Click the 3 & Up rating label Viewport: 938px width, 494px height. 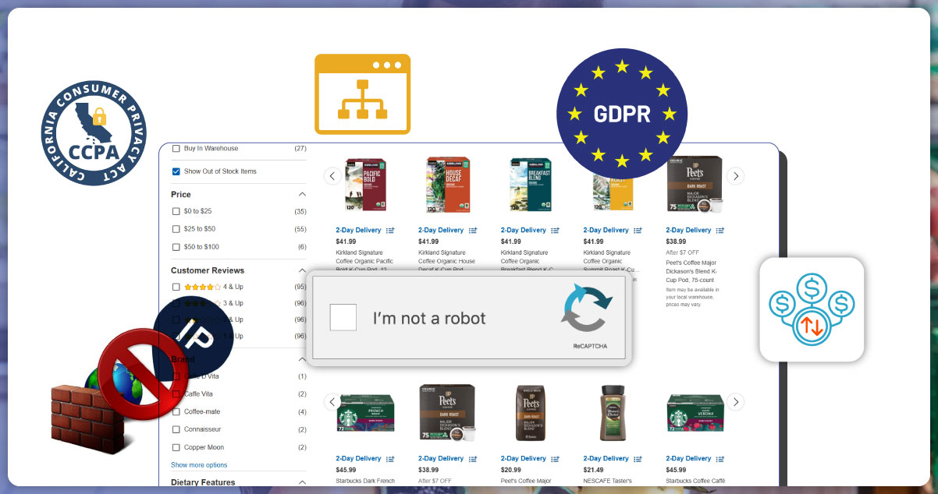233,303
